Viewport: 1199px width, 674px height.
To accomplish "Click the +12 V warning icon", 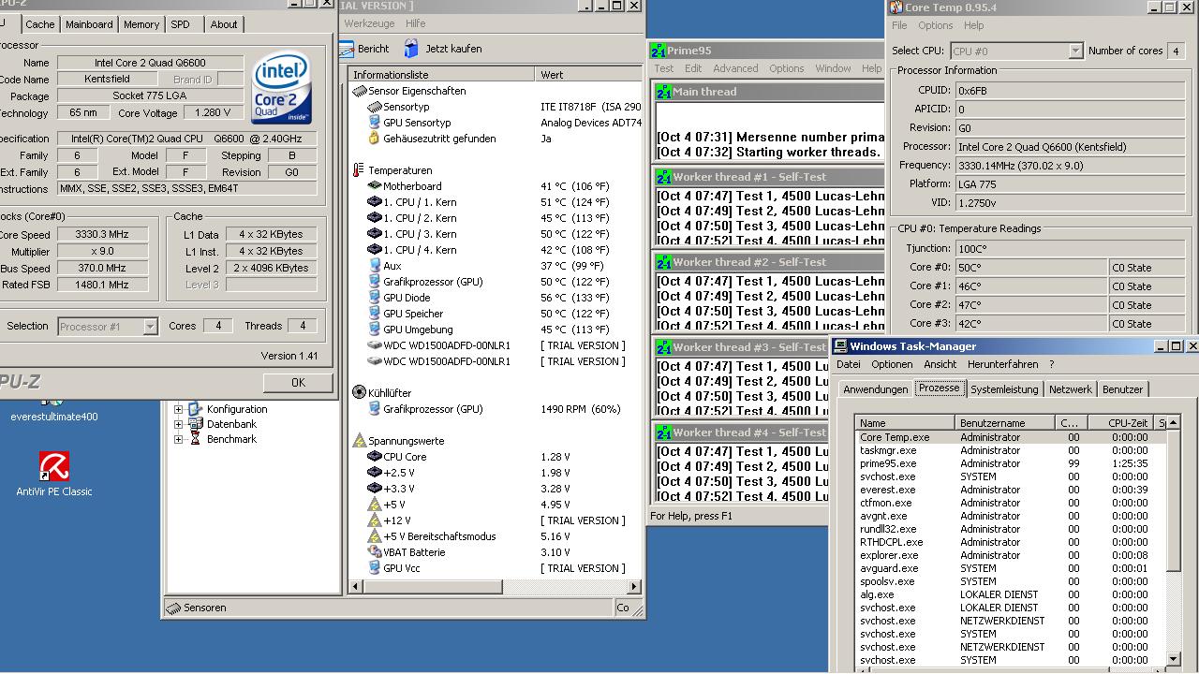I will point(375,520).
